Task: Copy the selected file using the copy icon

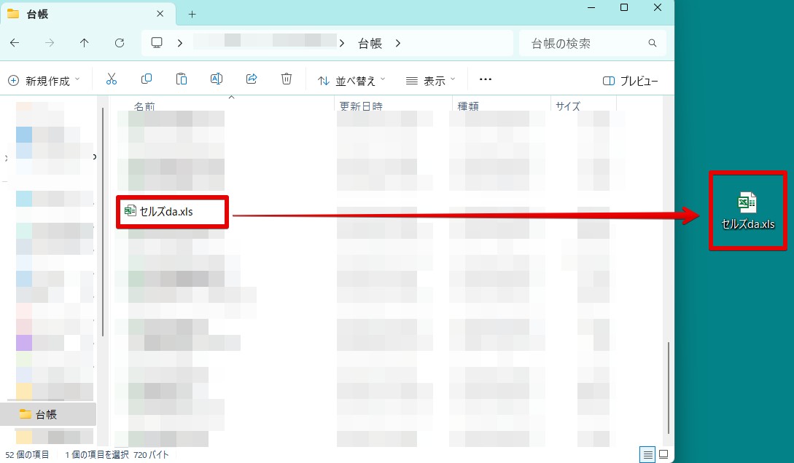Action: coord(147,79)
